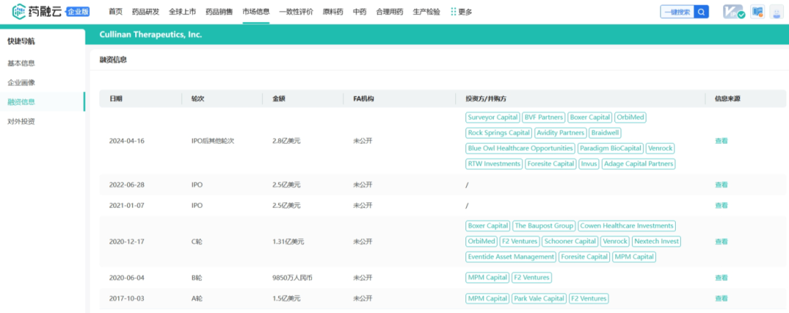The height and width of the screenshot is (313, 789).
Task: Select the 9850万人民币 amount cell
Action: (292, 278)
